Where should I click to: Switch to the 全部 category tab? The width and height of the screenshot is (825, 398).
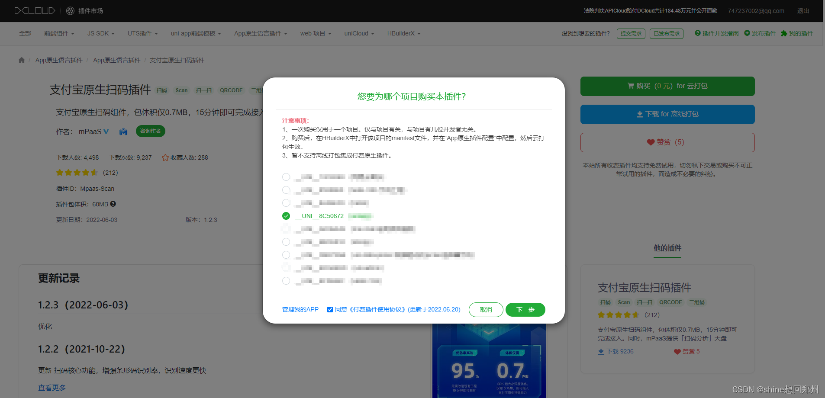(25, 33)
